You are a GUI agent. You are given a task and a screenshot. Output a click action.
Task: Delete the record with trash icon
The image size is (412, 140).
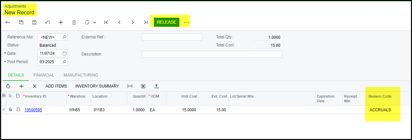74,22
